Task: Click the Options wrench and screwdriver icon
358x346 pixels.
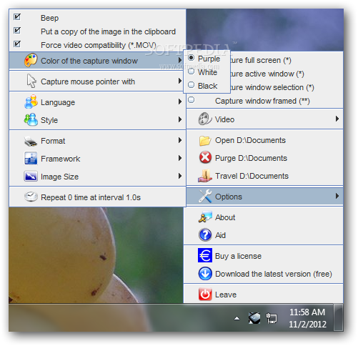Action: (205, 196)
